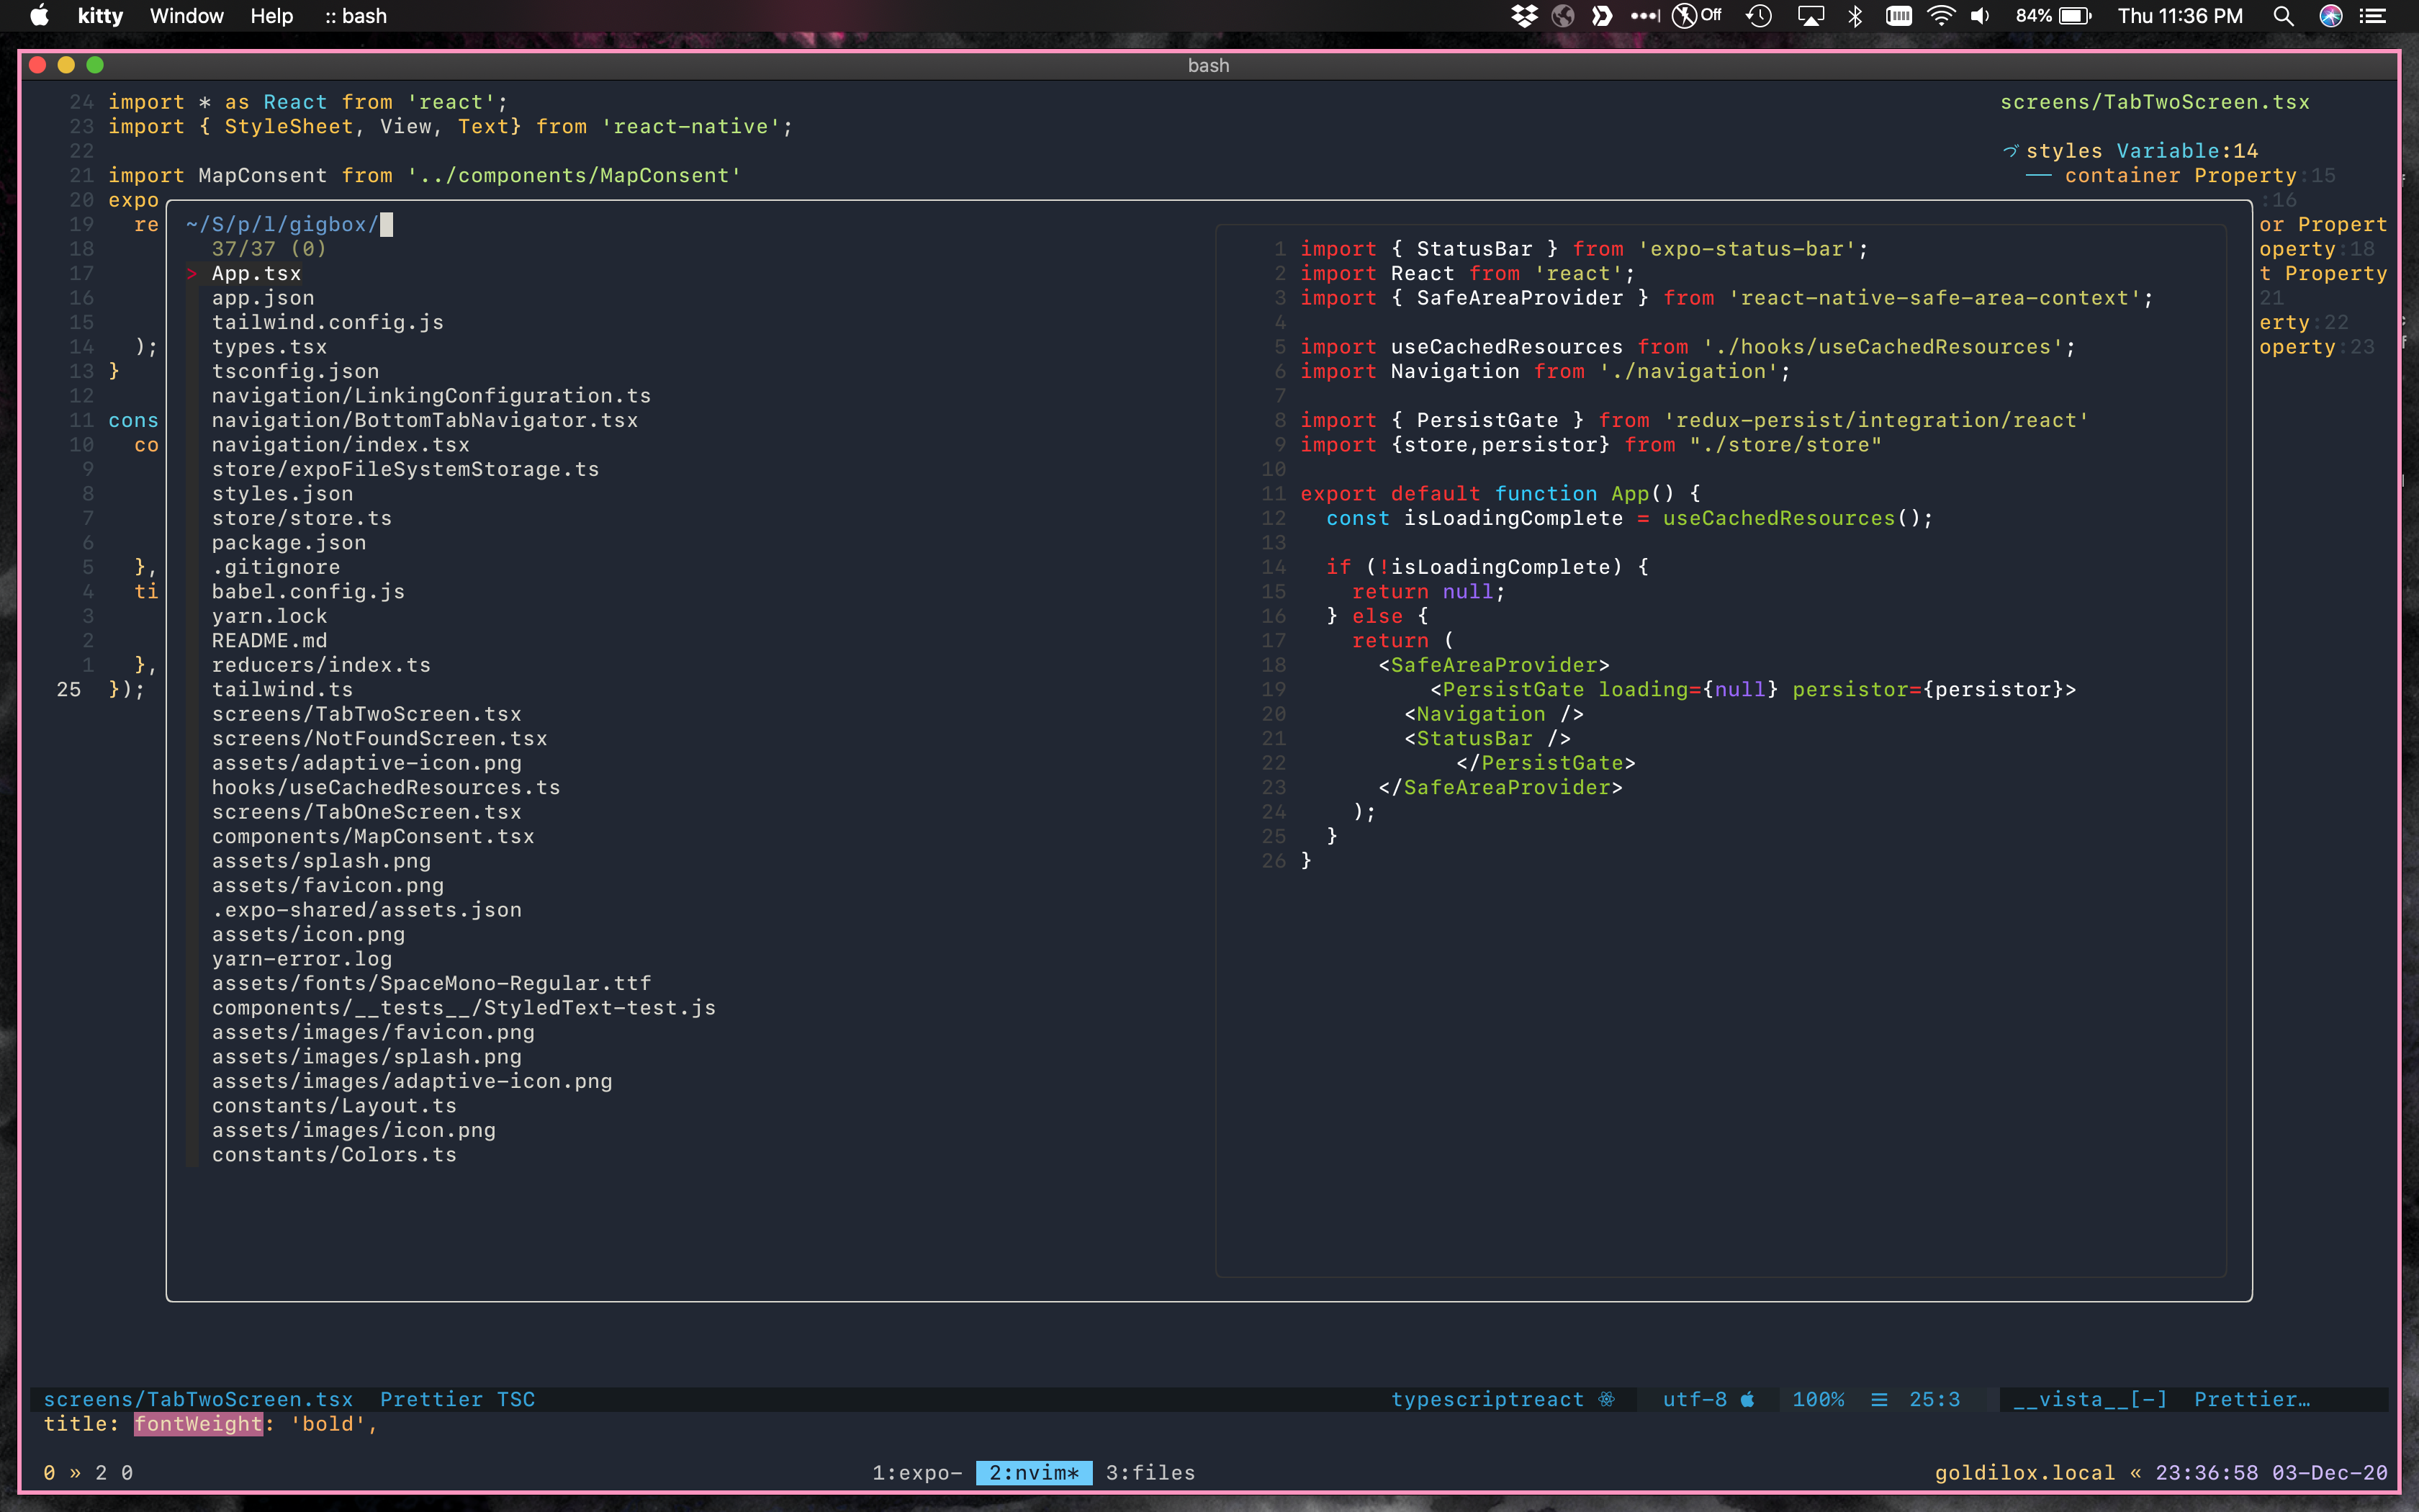Viewport: 2419px width, 1512px height.
Task: Open the kitty Window menu
Action: point(186,16)
